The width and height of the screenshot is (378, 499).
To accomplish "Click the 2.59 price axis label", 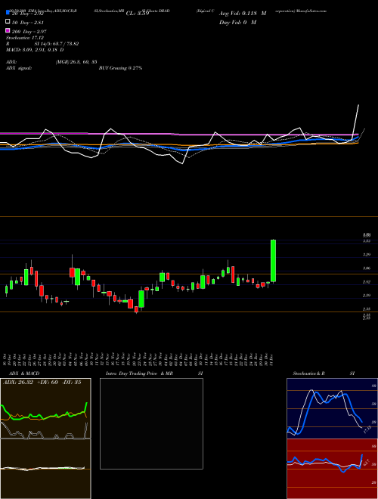I will point(367,296).
